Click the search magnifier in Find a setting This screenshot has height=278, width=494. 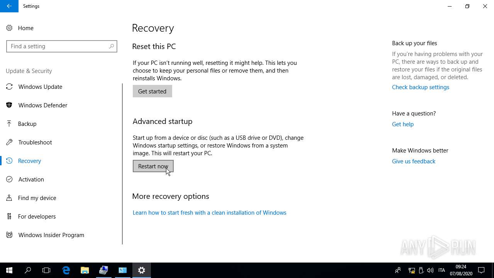coord(111,46)
